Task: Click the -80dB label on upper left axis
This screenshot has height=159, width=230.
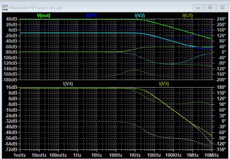Action: [11, 52]
